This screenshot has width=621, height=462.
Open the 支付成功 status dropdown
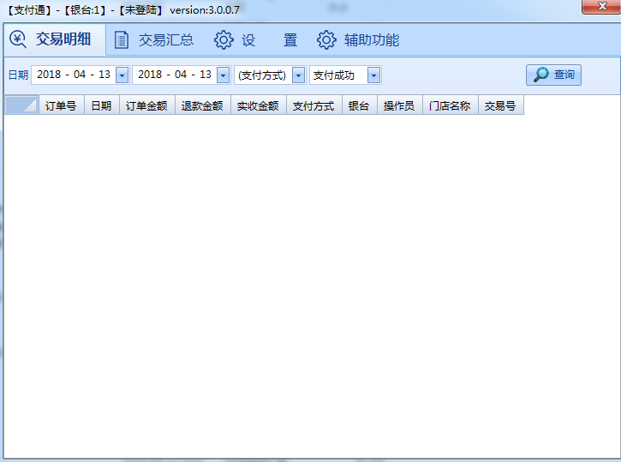coord(373,75)
